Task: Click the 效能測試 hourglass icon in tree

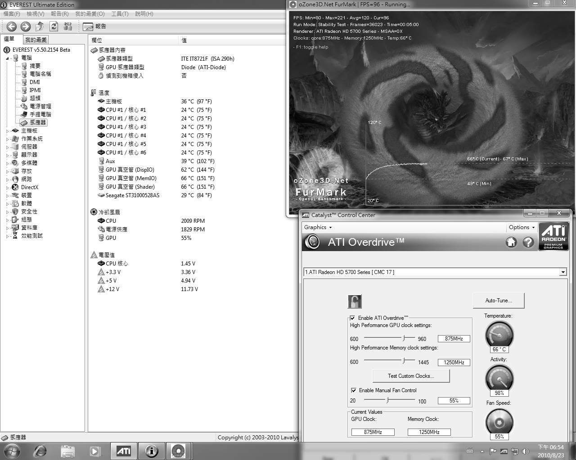Action: coord(15,236)
